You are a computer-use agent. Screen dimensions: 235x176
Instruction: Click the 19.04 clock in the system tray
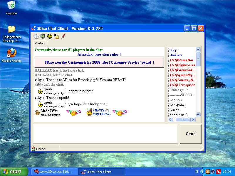227,172
